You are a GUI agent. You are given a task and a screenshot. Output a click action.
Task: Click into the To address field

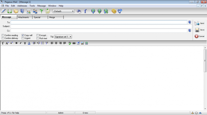(x=99, y=22)
